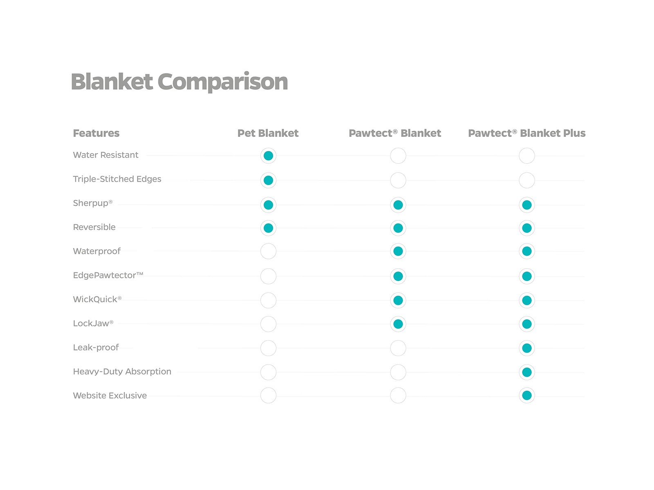Click the Blanket Comparison heading
Screen dimensions: 654x490
coord(179,82)
